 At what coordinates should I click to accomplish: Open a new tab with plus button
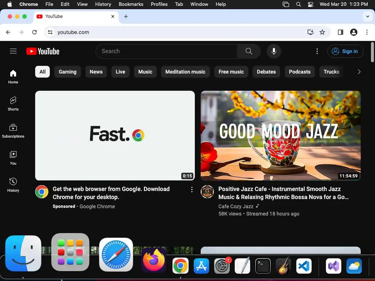126,16
